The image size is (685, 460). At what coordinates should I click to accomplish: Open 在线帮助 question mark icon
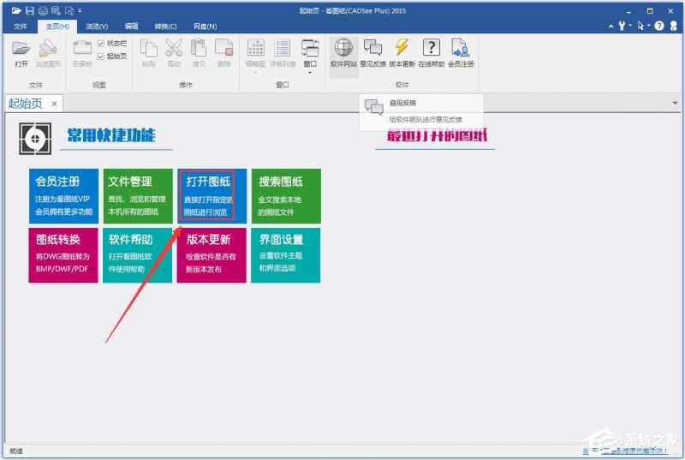(x=432, y=50)
